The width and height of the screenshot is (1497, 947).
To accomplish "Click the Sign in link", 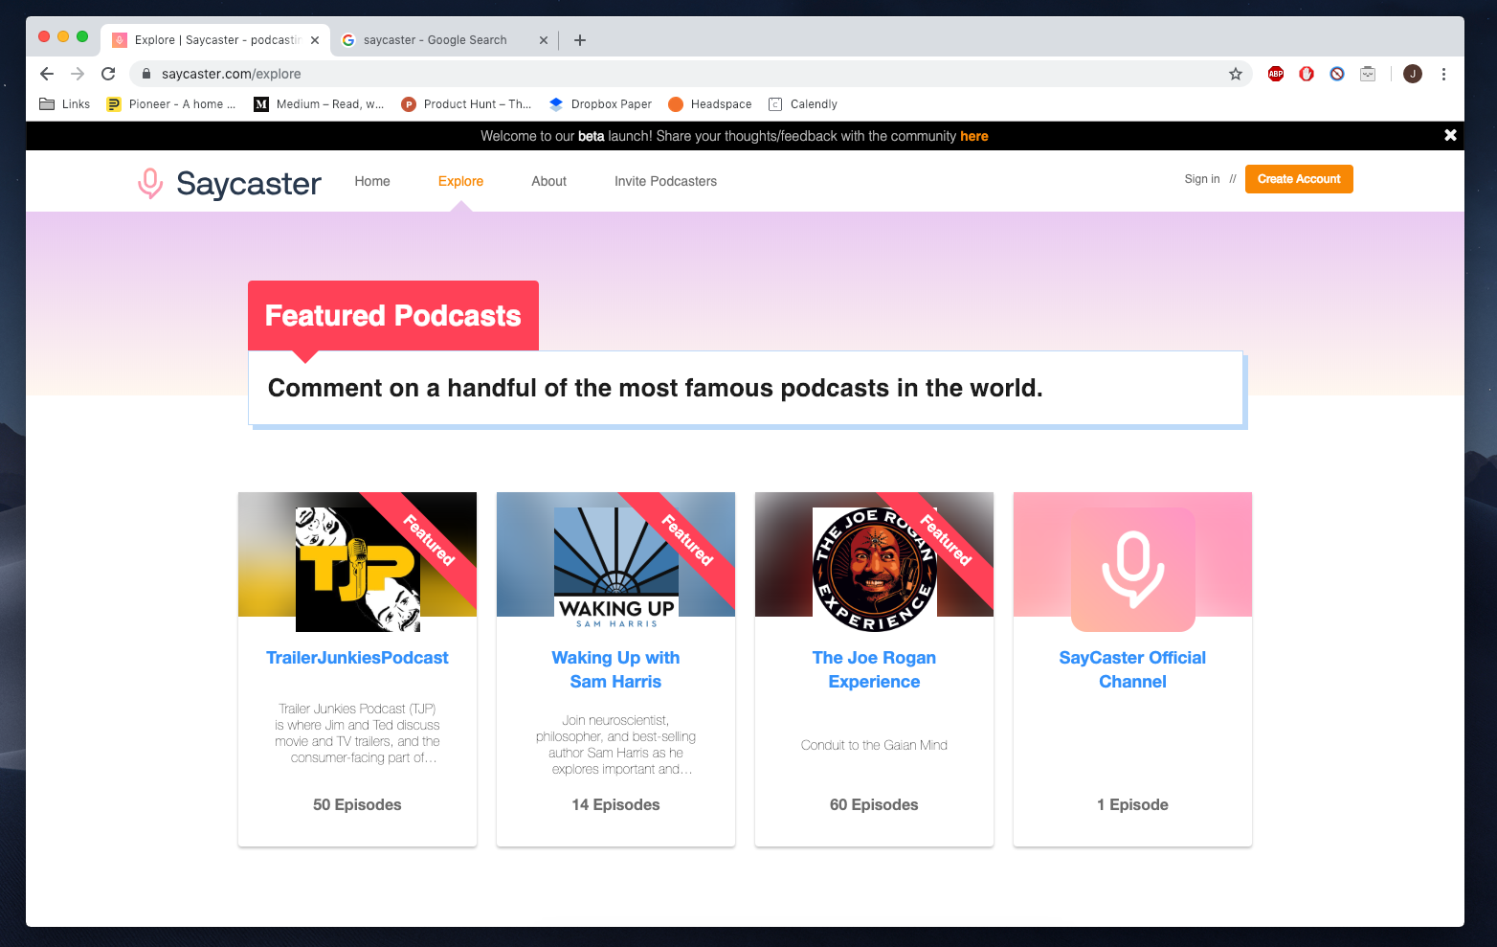I will click(1202, 179).
